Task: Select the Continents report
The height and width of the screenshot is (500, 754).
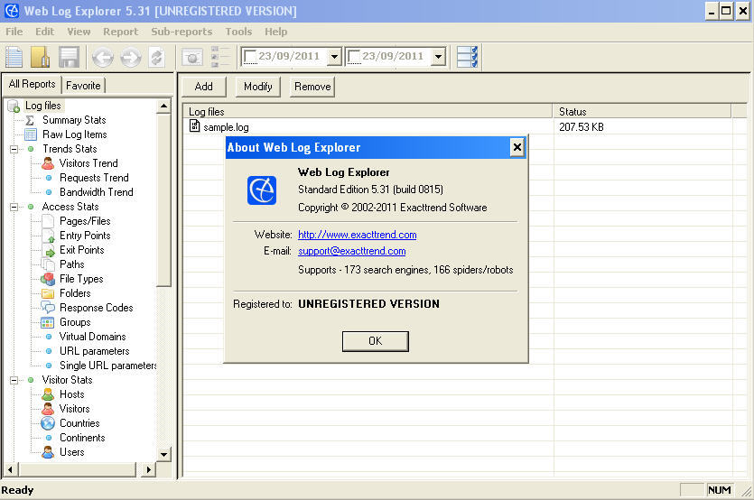Action: [x=82, y=438]
